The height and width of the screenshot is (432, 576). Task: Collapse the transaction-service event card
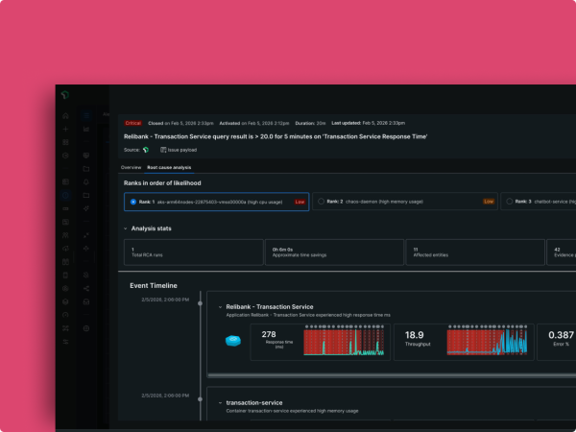click(x=220, y=402)
